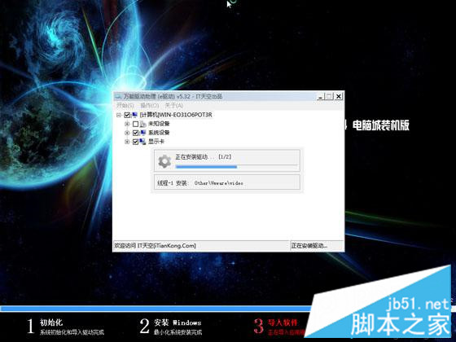Click step 1 初始化 at the bottom
Viewport: 456px width, 342px height.
pyautogui.click(x=65, y=327)
